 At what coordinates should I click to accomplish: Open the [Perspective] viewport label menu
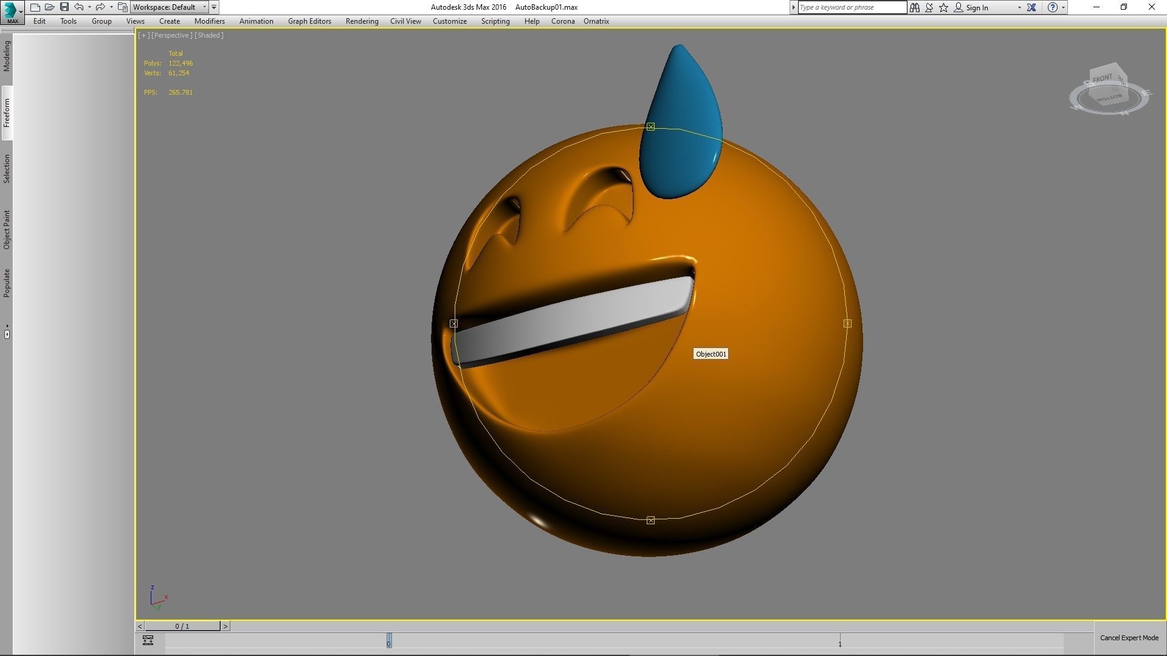[172, 35]
